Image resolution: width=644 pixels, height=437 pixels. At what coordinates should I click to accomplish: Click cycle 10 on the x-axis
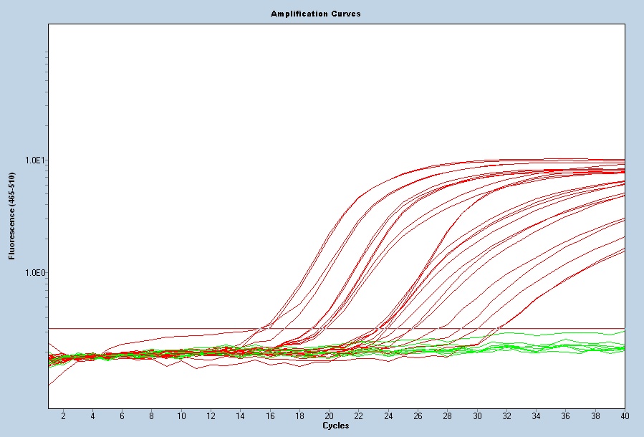click(x=181, y=416)
